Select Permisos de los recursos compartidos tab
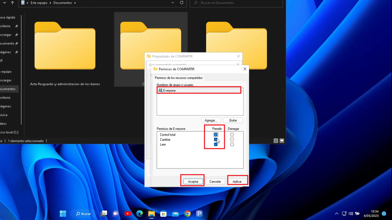Screen dimensions: 392x220 pyautogui.click(x=179, y=78)
